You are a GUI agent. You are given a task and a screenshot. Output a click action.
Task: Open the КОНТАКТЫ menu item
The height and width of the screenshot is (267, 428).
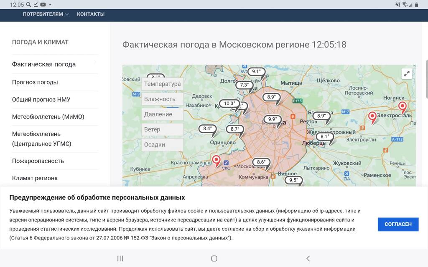click(x=91, y=14)
